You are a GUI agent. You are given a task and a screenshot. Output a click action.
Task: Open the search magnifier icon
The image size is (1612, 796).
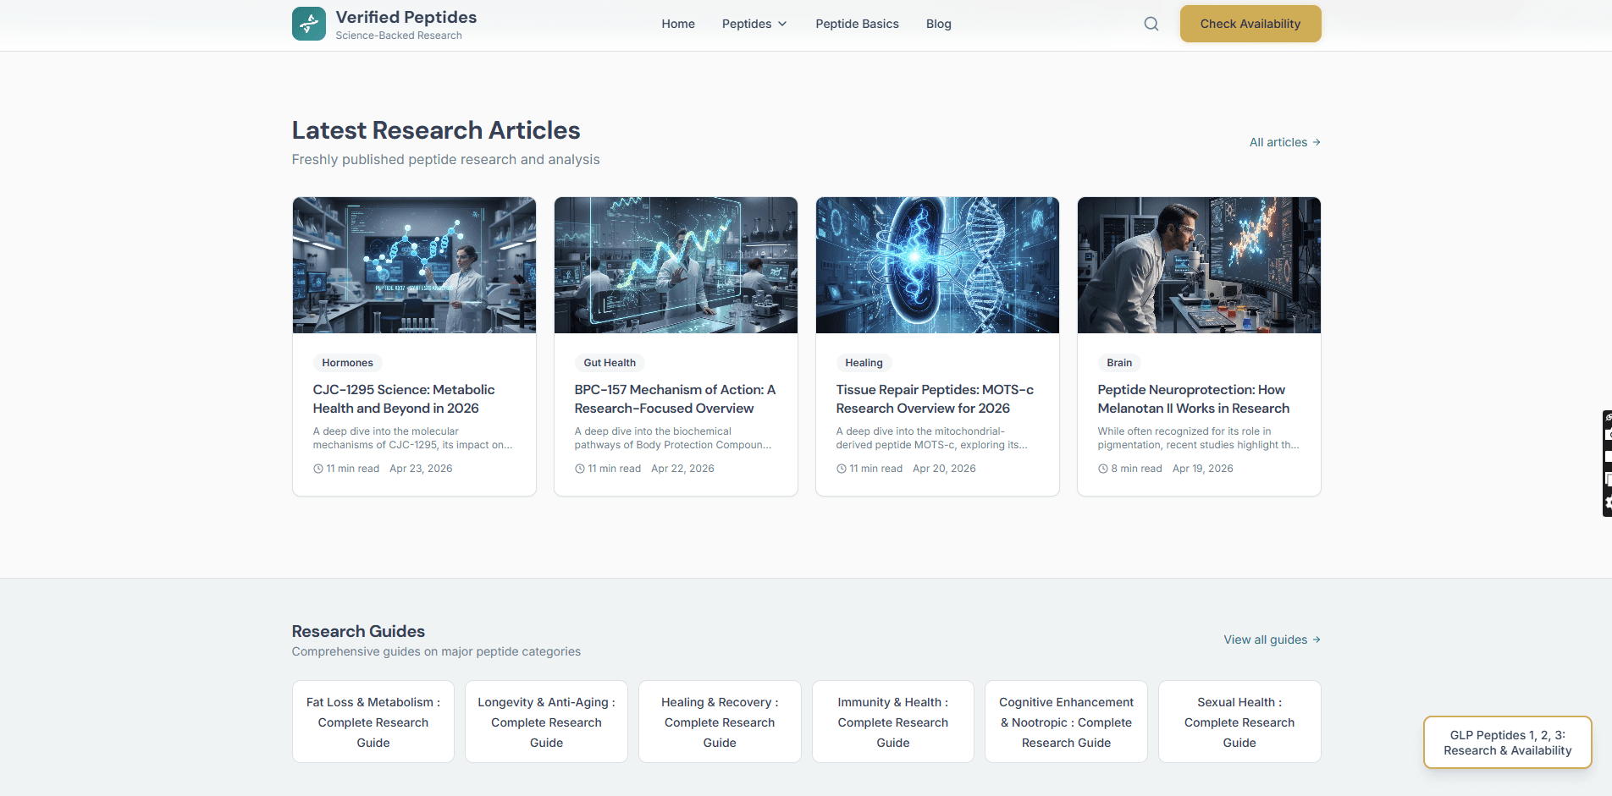click(x=1151, y=23)
